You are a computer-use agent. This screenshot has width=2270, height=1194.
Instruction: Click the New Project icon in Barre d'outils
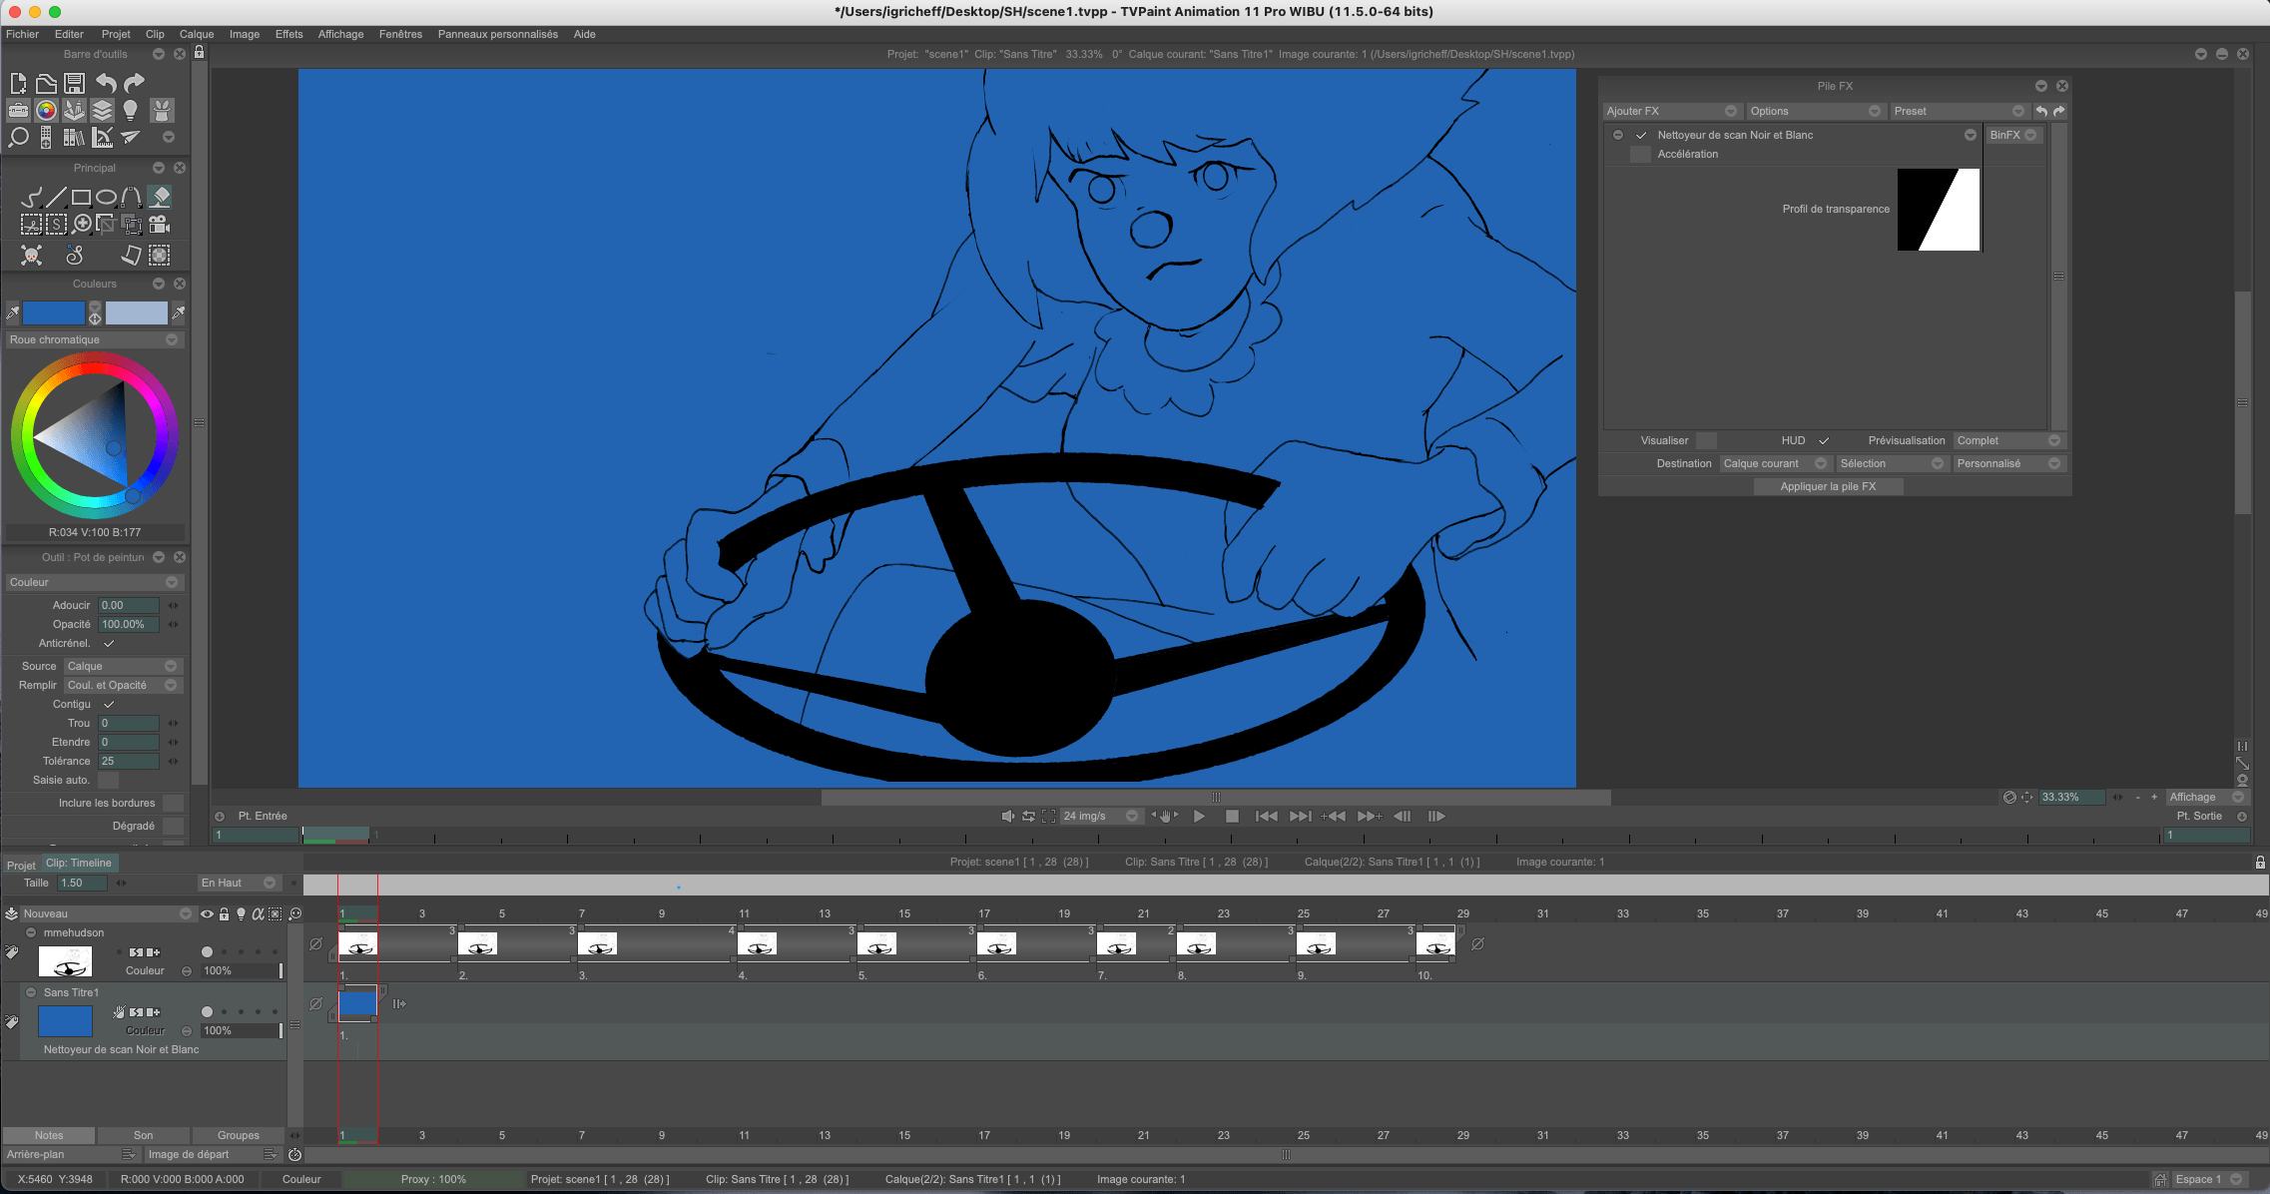coord(18,83)
